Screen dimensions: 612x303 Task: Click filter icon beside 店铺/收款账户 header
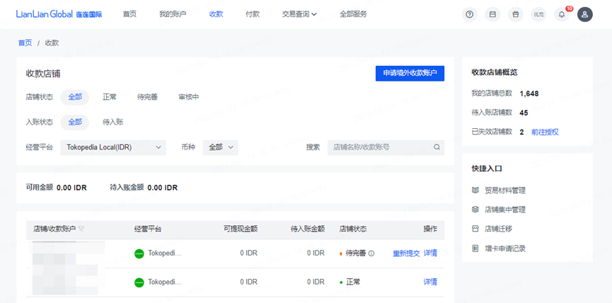tap(81, 229)
